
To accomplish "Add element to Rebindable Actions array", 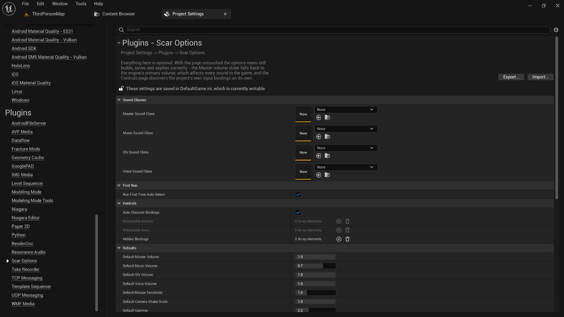I will (339, 221).
